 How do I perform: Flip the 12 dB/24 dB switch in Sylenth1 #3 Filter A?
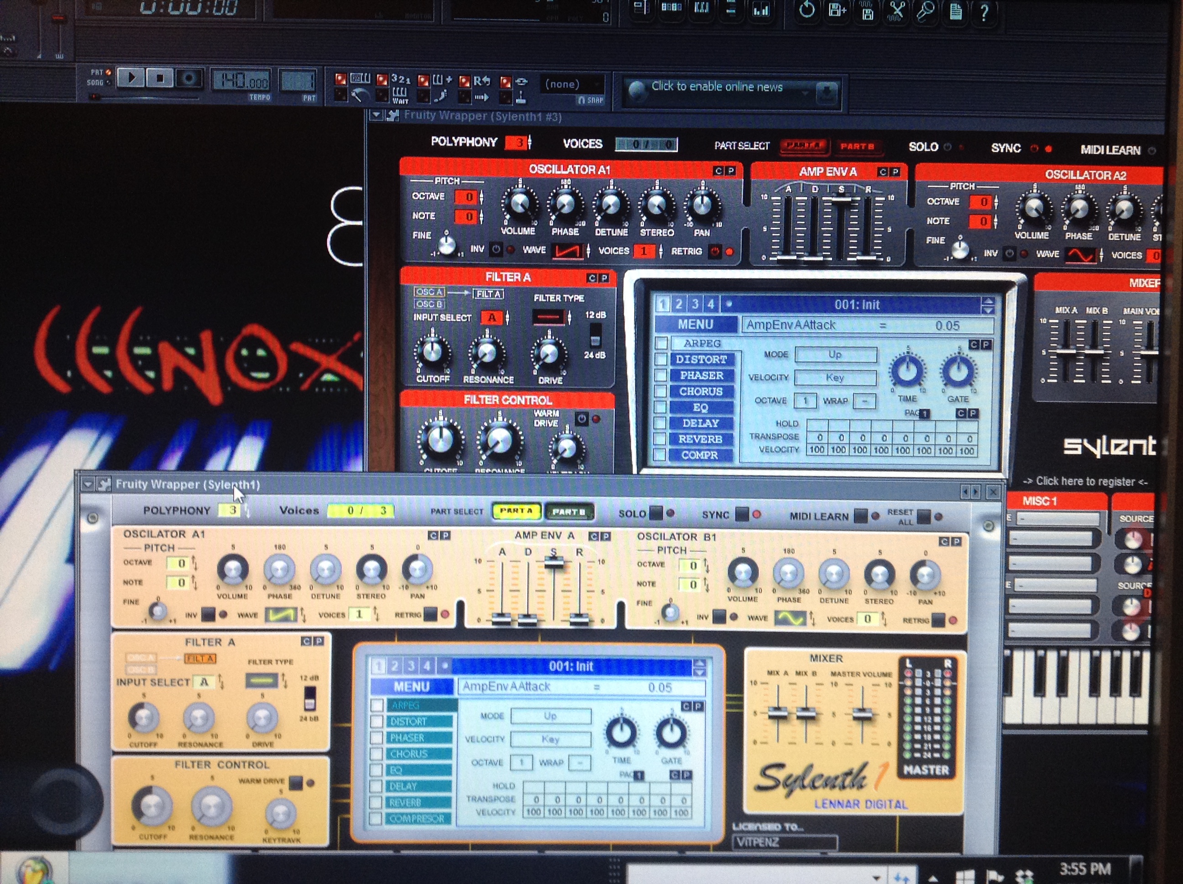tap(595, 335)
